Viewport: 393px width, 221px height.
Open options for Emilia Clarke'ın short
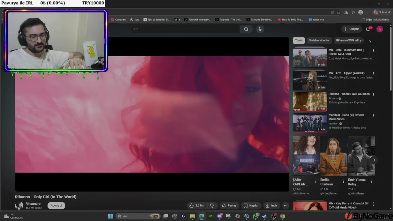[x=344, y=181]
